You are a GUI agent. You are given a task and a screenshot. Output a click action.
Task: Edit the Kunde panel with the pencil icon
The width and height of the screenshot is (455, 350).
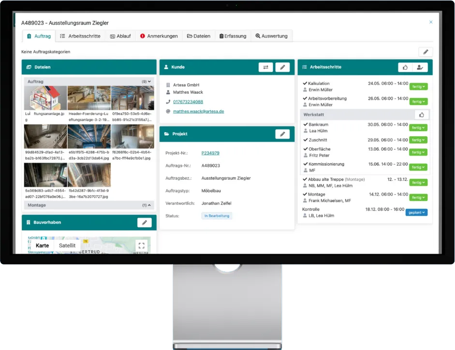[x=282, y=67]
